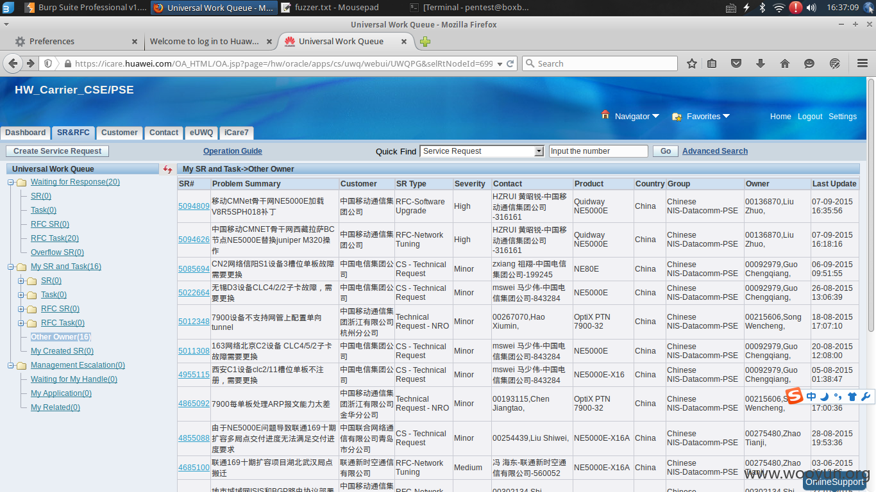Viewport: 876px width, 492px height.
Task: Open service request 5012348
Action: 194,322
